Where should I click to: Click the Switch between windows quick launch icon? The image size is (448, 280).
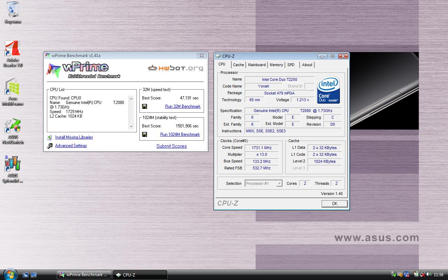26,275
